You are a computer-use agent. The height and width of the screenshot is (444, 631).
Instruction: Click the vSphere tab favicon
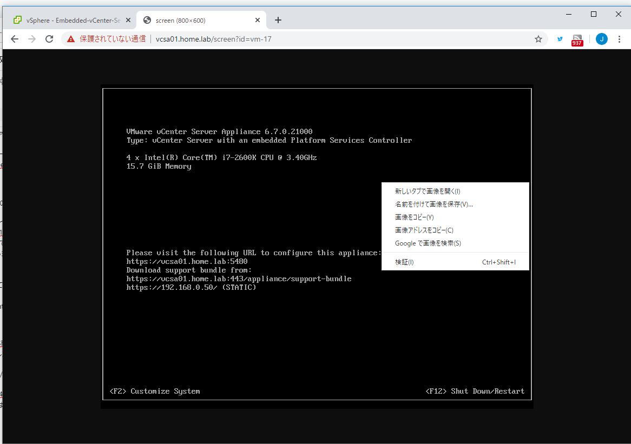pyautogui.click(x=17, y=20)
